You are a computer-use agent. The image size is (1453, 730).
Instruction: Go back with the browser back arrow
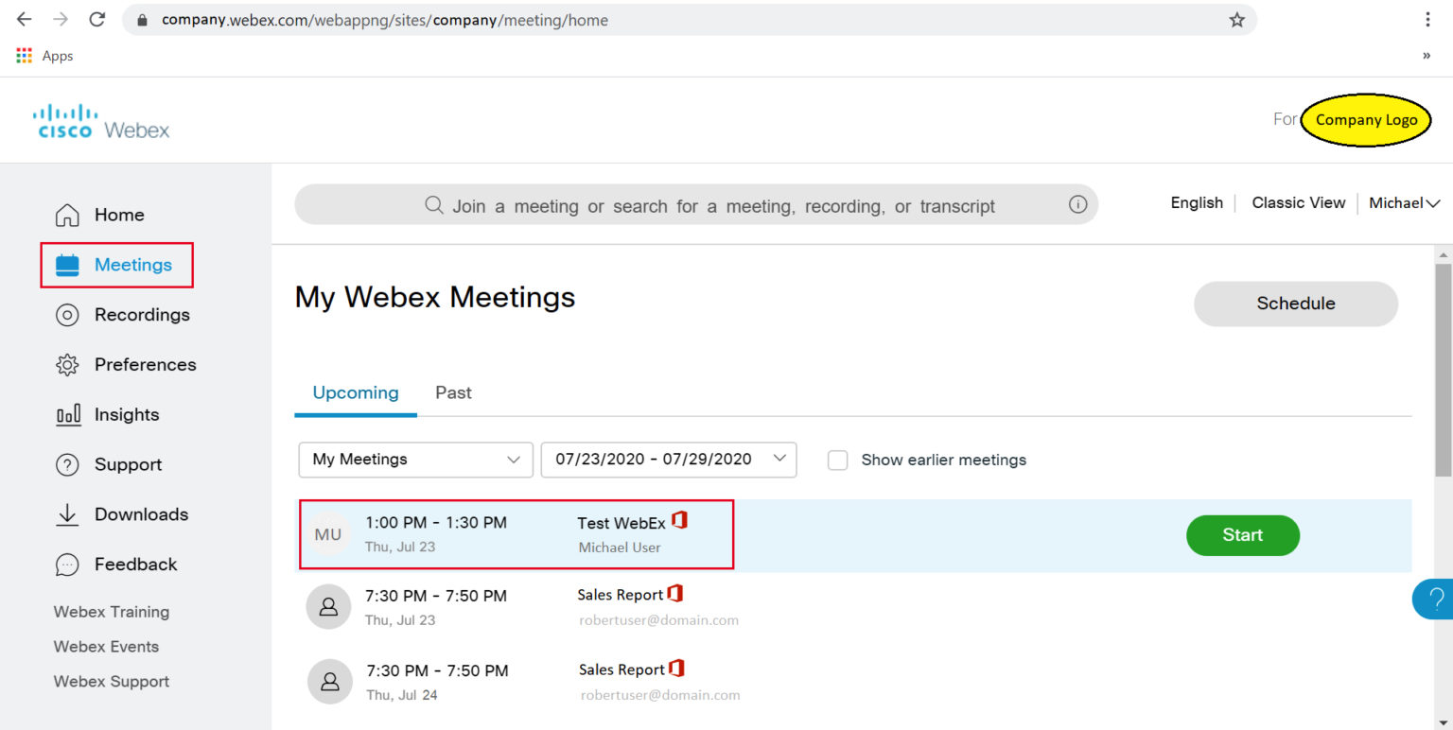(x=25, y=20)
